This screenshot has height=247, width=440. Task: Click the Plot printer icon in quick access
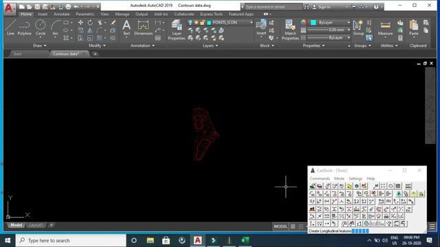click(68, 6)
